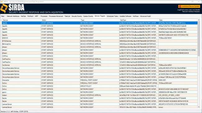
Task: Open the NetStat tab
Action: (23, 16)
